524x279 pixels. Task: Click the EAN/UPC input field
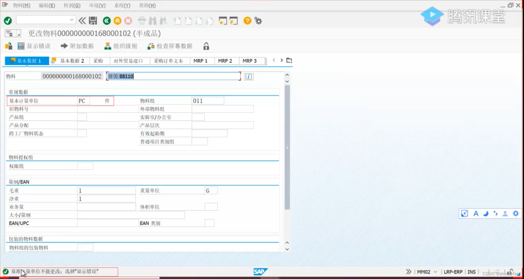[108, 223]
